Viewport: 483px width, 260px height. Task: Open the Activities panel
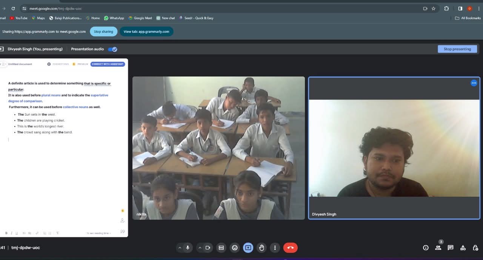[x=463, y=248]
